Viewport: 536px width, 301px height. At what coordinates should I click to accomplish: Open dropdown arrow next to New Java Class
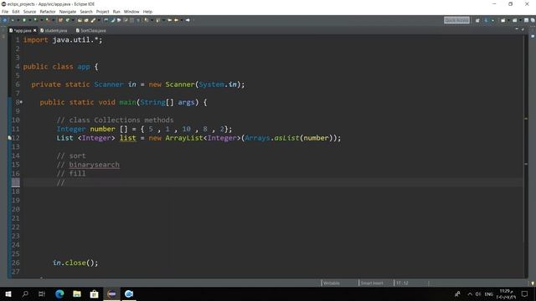pyautogui.click(x=73, y=20)
